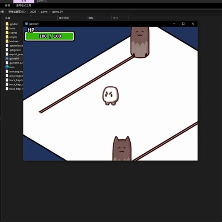Sort by the 修改日期 column header
The width and height of the screenshot is (222, 222).
64,18
